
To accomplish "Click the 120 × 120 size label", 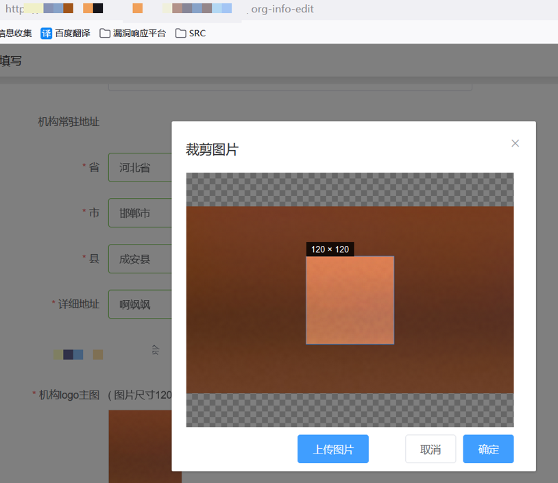I will click(x=330, y=249).
